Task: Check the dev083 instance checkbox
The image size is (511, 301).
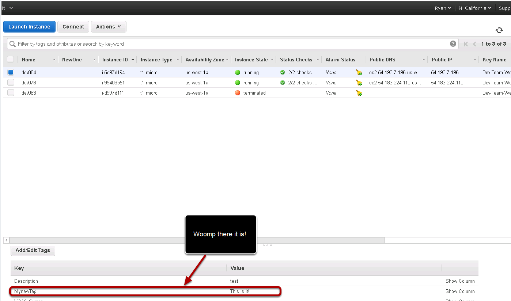Action: tap(11, 93)
